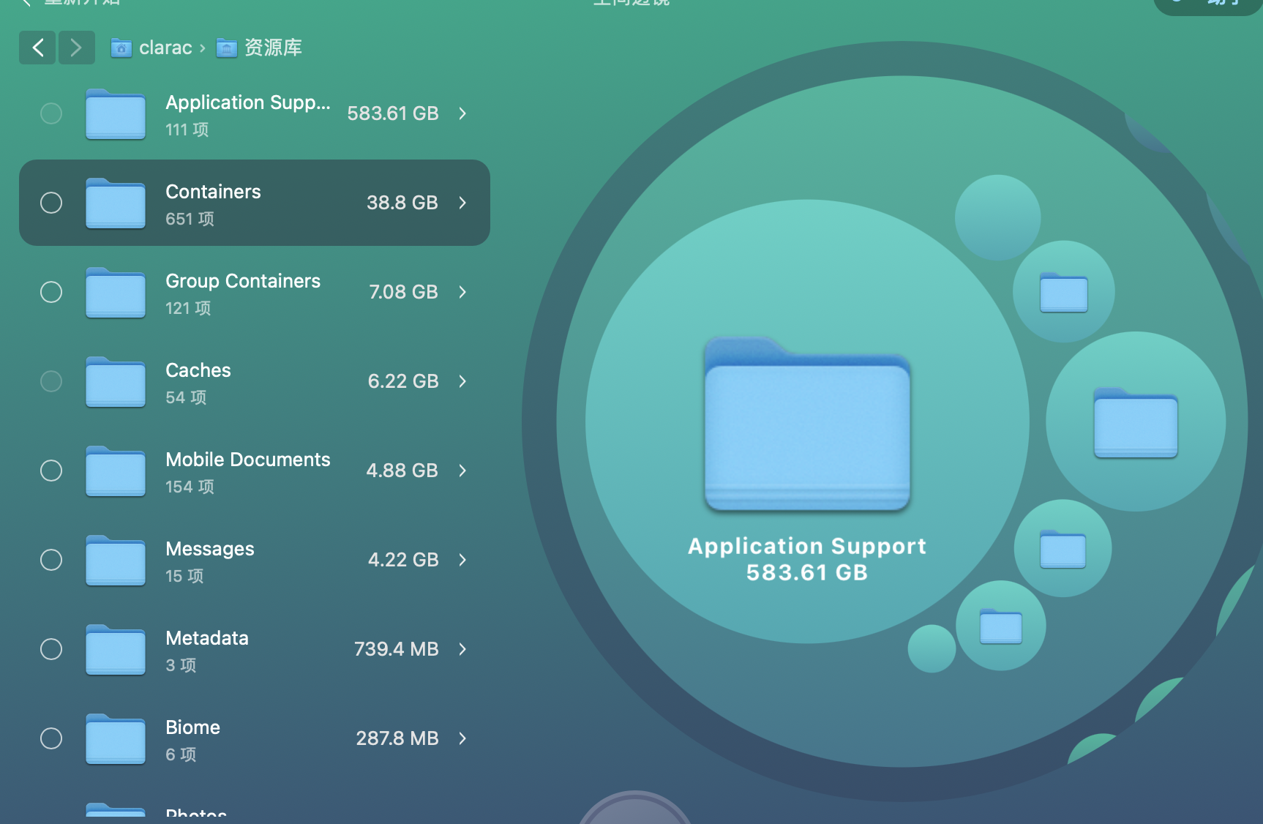This screenshot has width=1263, height=824.
Task: Click the Containers folder icon
Action: pyautogui.click(x=115, y=203)
